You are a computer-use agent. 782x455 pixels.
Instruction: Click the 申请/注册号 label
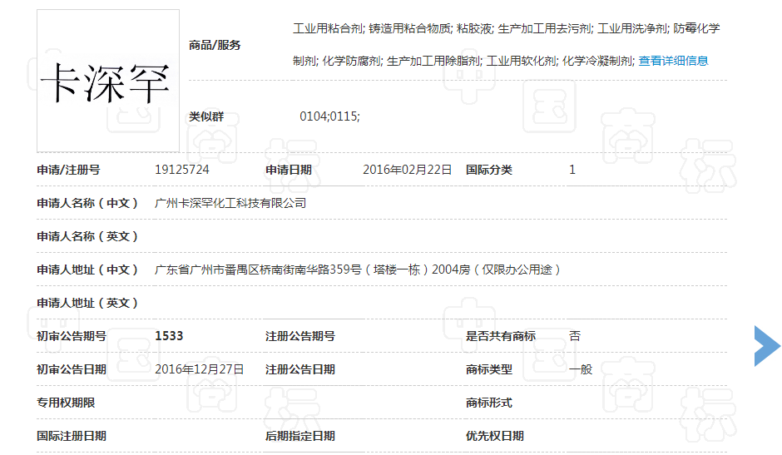coord(68,170)
